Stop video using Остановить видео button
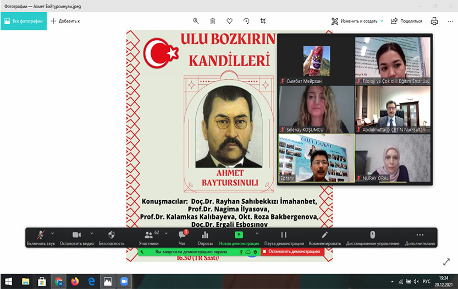 pos(76,237)
